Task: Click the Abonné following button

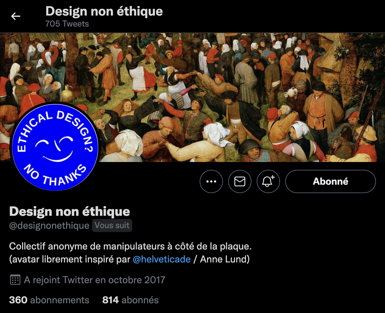Action: coord(330,181)
